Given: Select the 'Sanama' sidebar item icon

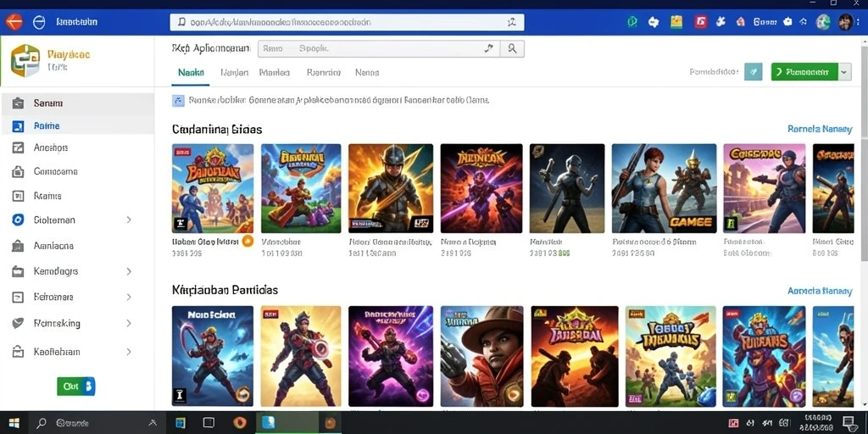Looking at the screenshot, I should tap(19, 103).
